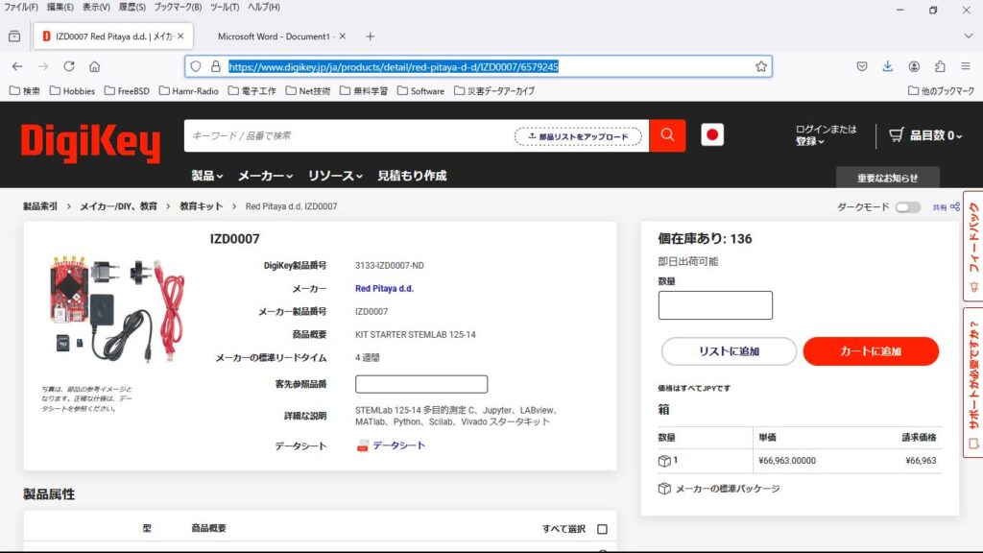Image resolution: width=983 pixels, height=553 pixels.
Task: Show site security padlock info
Action: [x=216, y=66]
